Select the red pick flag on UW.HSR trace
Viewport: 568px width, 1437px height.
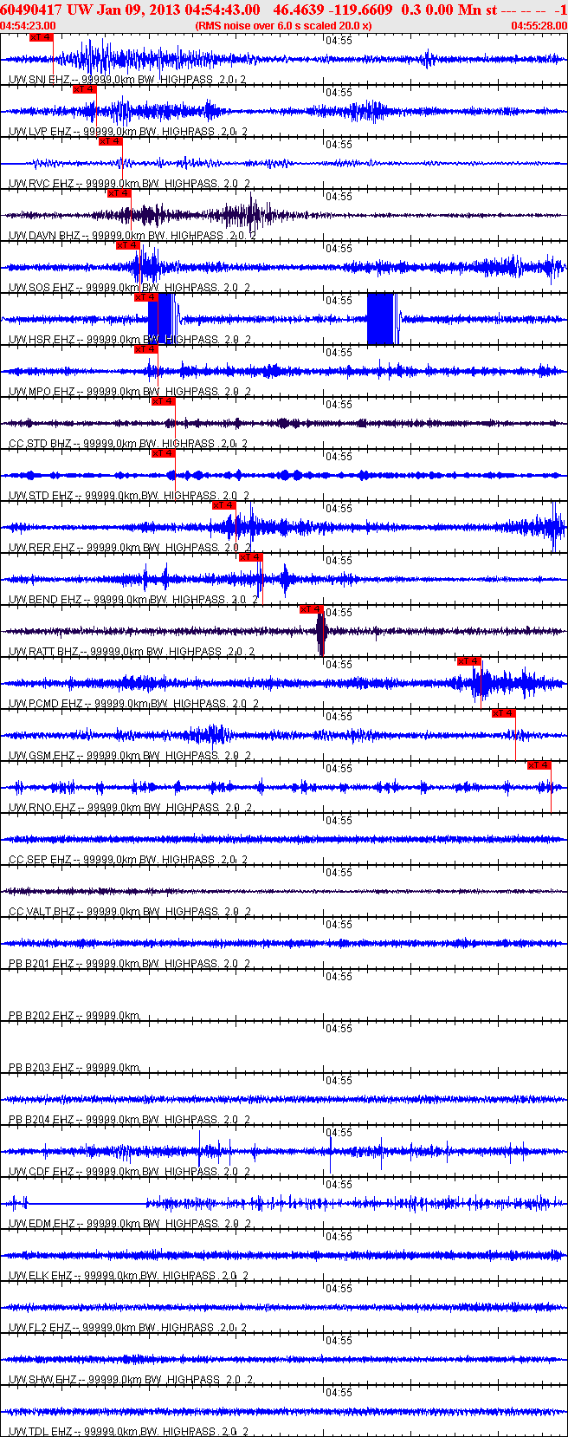pos(145,297)
